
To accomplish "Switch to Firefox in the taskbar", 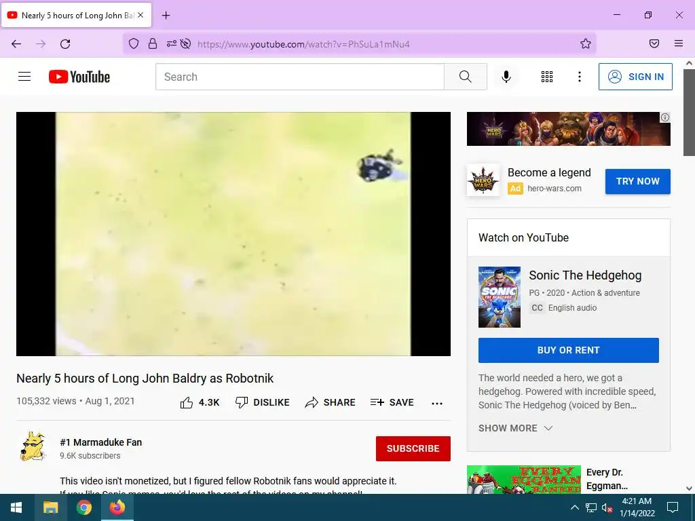I will 117,507.
